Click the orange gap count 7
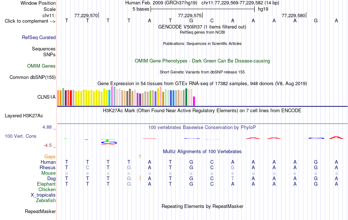 pyautogui.click(x=140, y=157)
